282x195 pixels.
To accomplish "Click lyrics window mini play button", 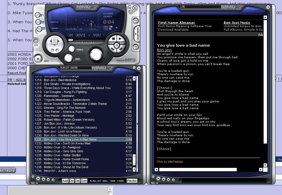I will 158,178.
